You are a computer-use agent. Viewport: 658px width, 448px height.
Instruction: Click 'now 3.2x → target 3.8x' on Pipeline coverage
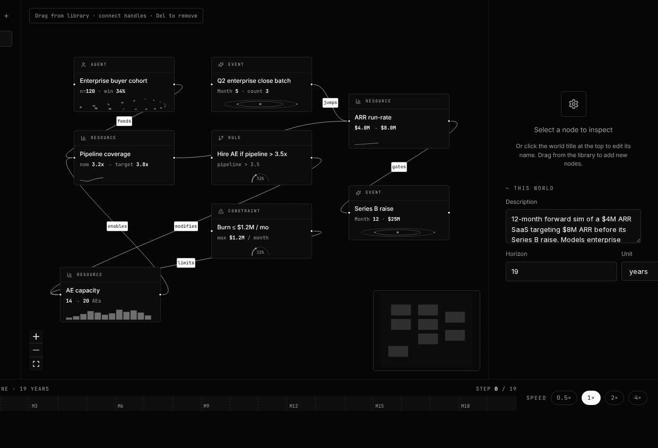coord(114,165)
